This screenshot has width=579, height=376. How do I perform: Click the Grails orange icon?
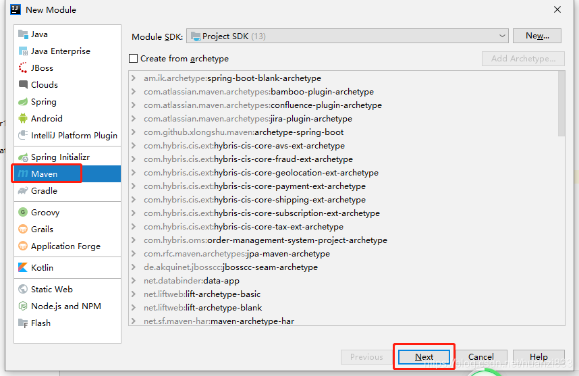point(23,229)
